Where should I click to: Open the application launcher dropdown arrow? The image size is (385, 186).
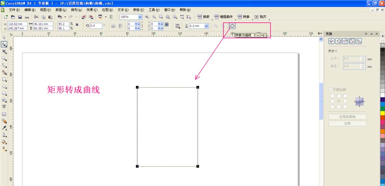pyautogui.click(x=105, y=17)
